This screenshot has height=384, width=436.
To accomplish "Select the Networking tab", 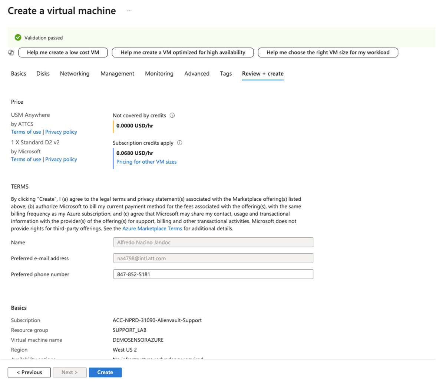I will coord(74,73).
